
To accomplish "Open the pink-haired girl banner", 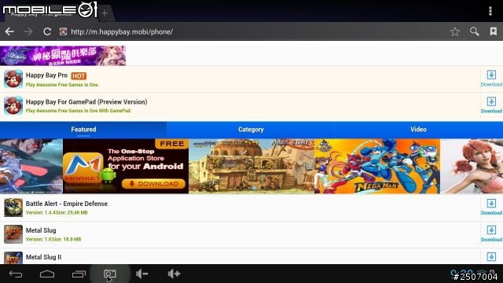I will [472, 166].
